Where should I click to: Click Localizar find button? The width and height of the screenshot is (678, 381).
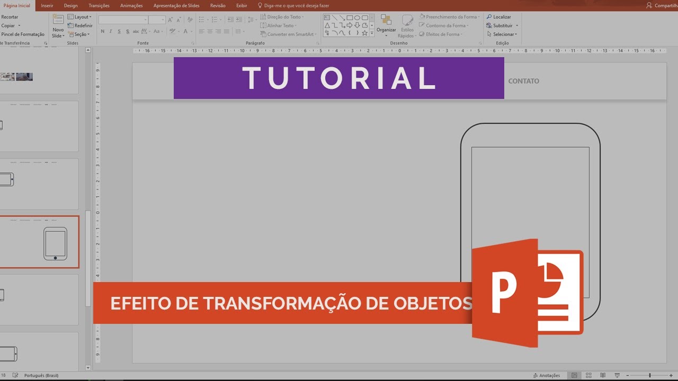coord(499,17)
